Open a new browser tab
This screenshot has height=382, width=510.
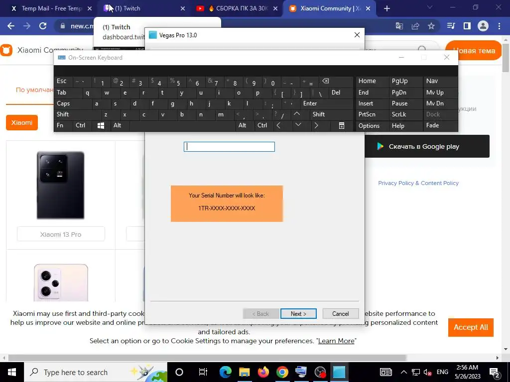tap(386, 9)
